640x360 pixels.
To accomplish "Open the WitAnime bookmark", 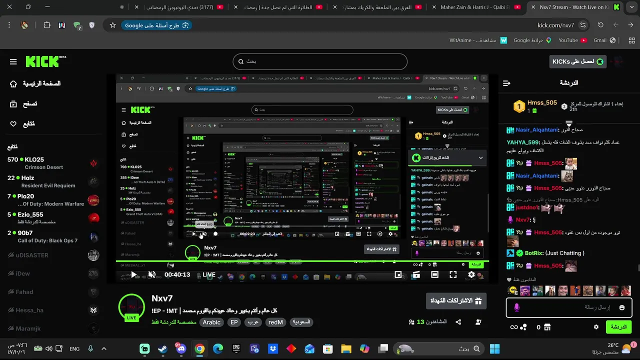I will (477, 40).
